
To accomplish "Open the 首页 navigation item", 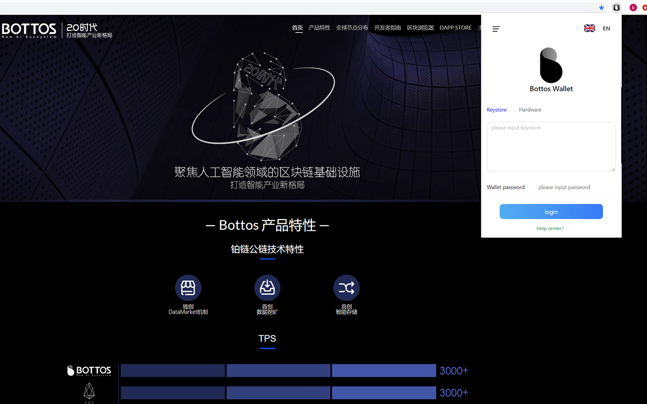I will pyautogui.click(x=298, y=28).
